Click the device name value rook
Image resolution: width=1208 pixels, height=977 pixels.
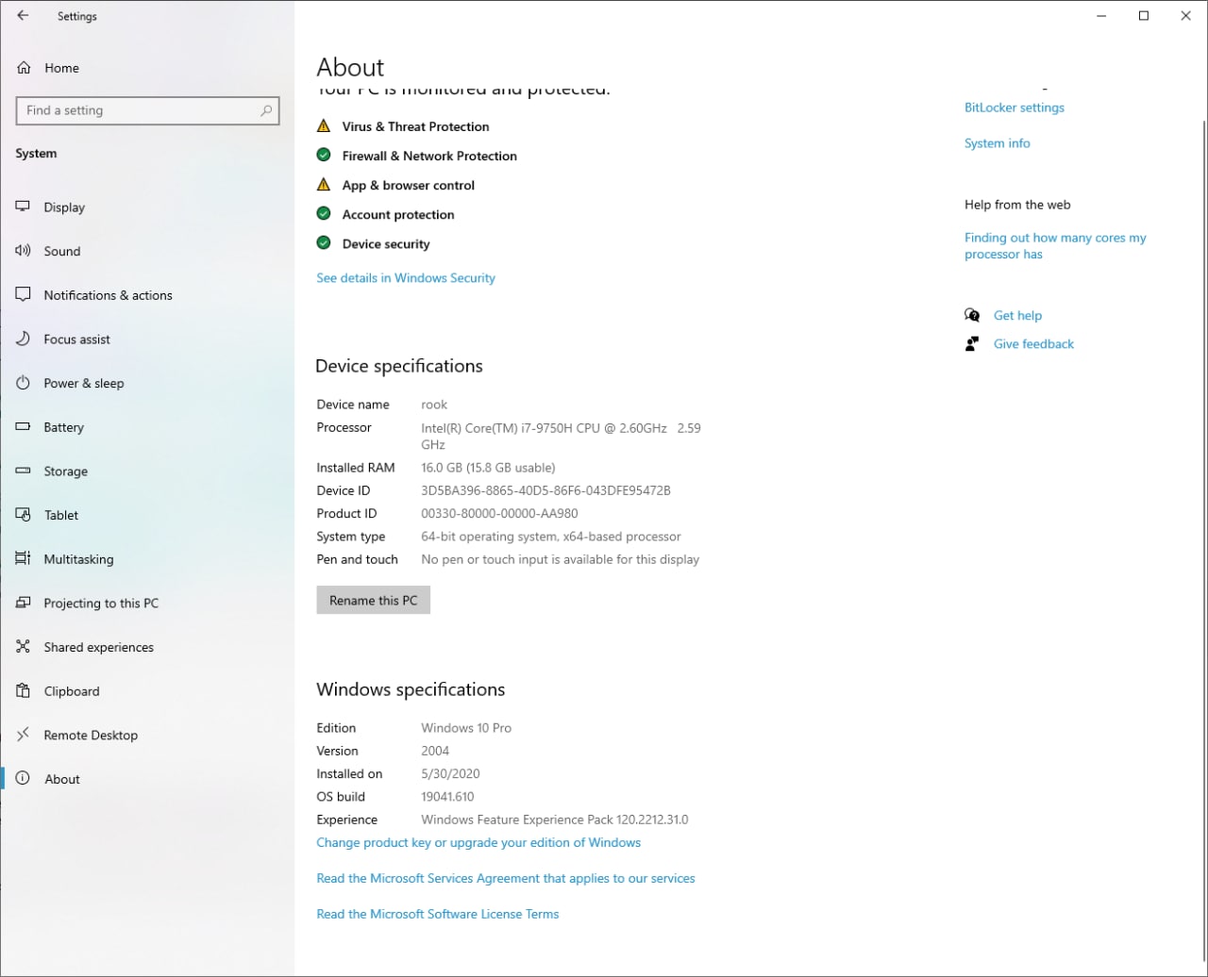pyautogui.click(x=434, y=405)
